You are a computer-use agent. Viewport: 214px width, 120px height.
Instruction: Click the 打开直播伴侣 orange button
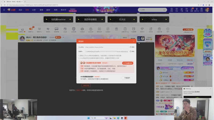pyautogui.click(x=128, y=63)
